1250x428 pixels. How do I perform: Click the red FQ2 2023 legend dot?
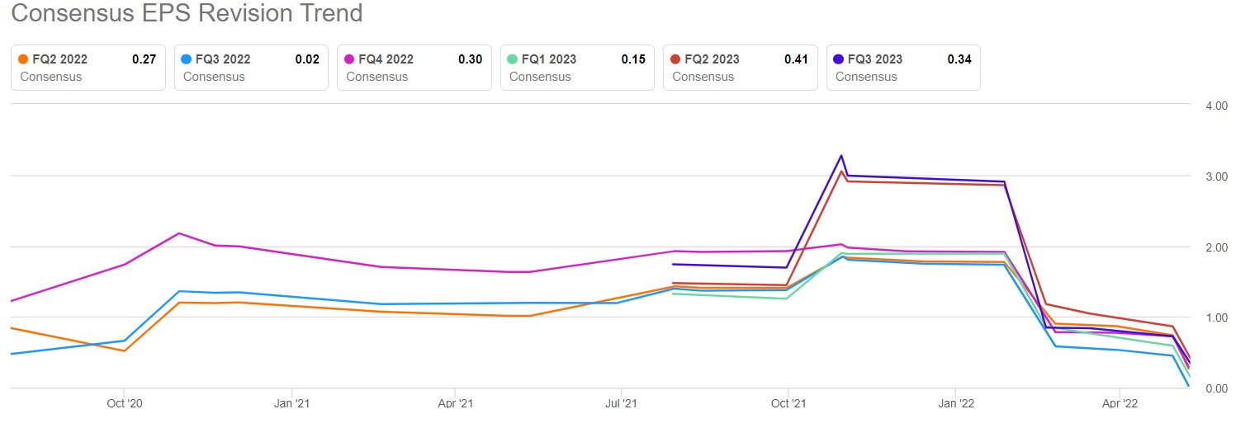click(675, 59)
